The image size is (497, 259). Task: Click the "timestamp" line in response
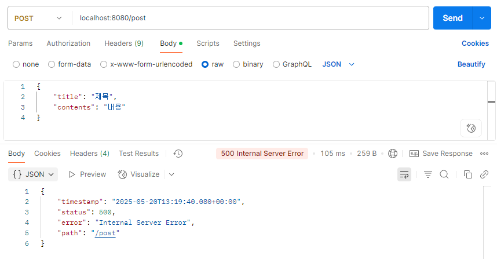(x=151, y=202)
